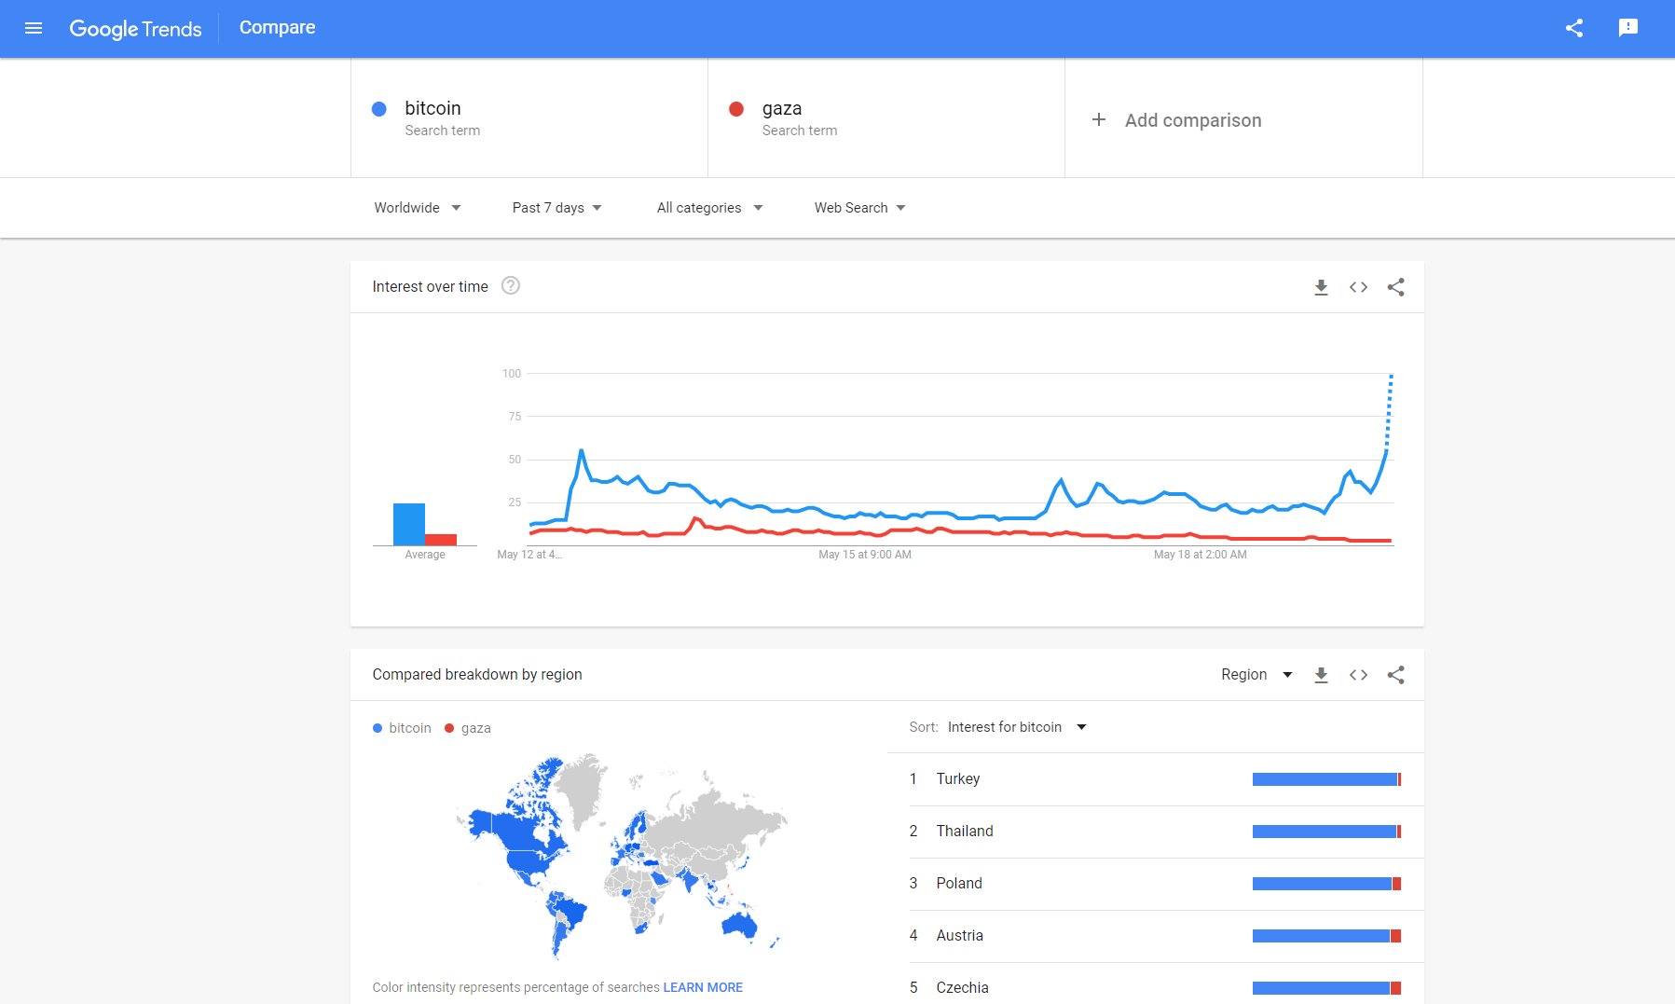Open the Sort: Interest for bitcoin dropdown
The height and width of the screenshot is (1004, 1675).
pos(1016,727)
